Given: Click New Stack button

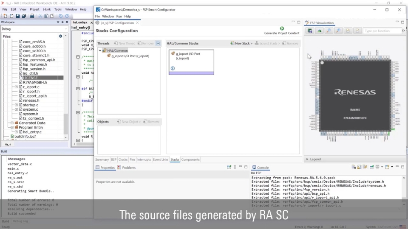Looking at the screenshot, I should pyautogui.click(x=241, y=43).
